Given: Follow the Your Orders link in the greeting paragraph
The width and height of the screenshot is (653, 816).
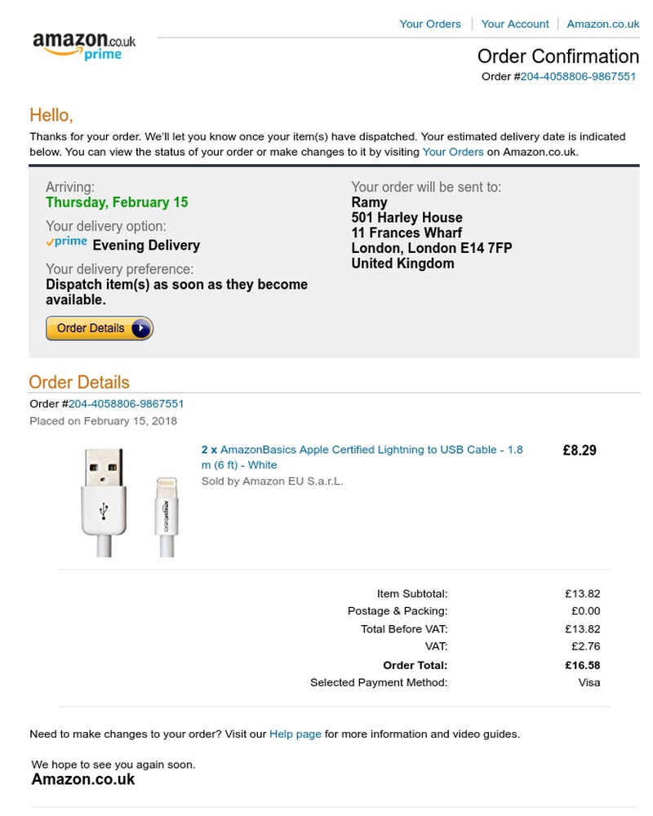Looking at the screenshot, I should click(x=453, y=152).
